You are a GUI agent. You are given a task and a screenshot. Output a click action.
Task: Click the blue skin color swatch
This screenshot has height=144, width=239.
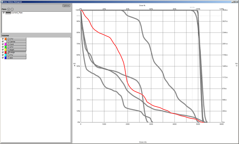5,58
